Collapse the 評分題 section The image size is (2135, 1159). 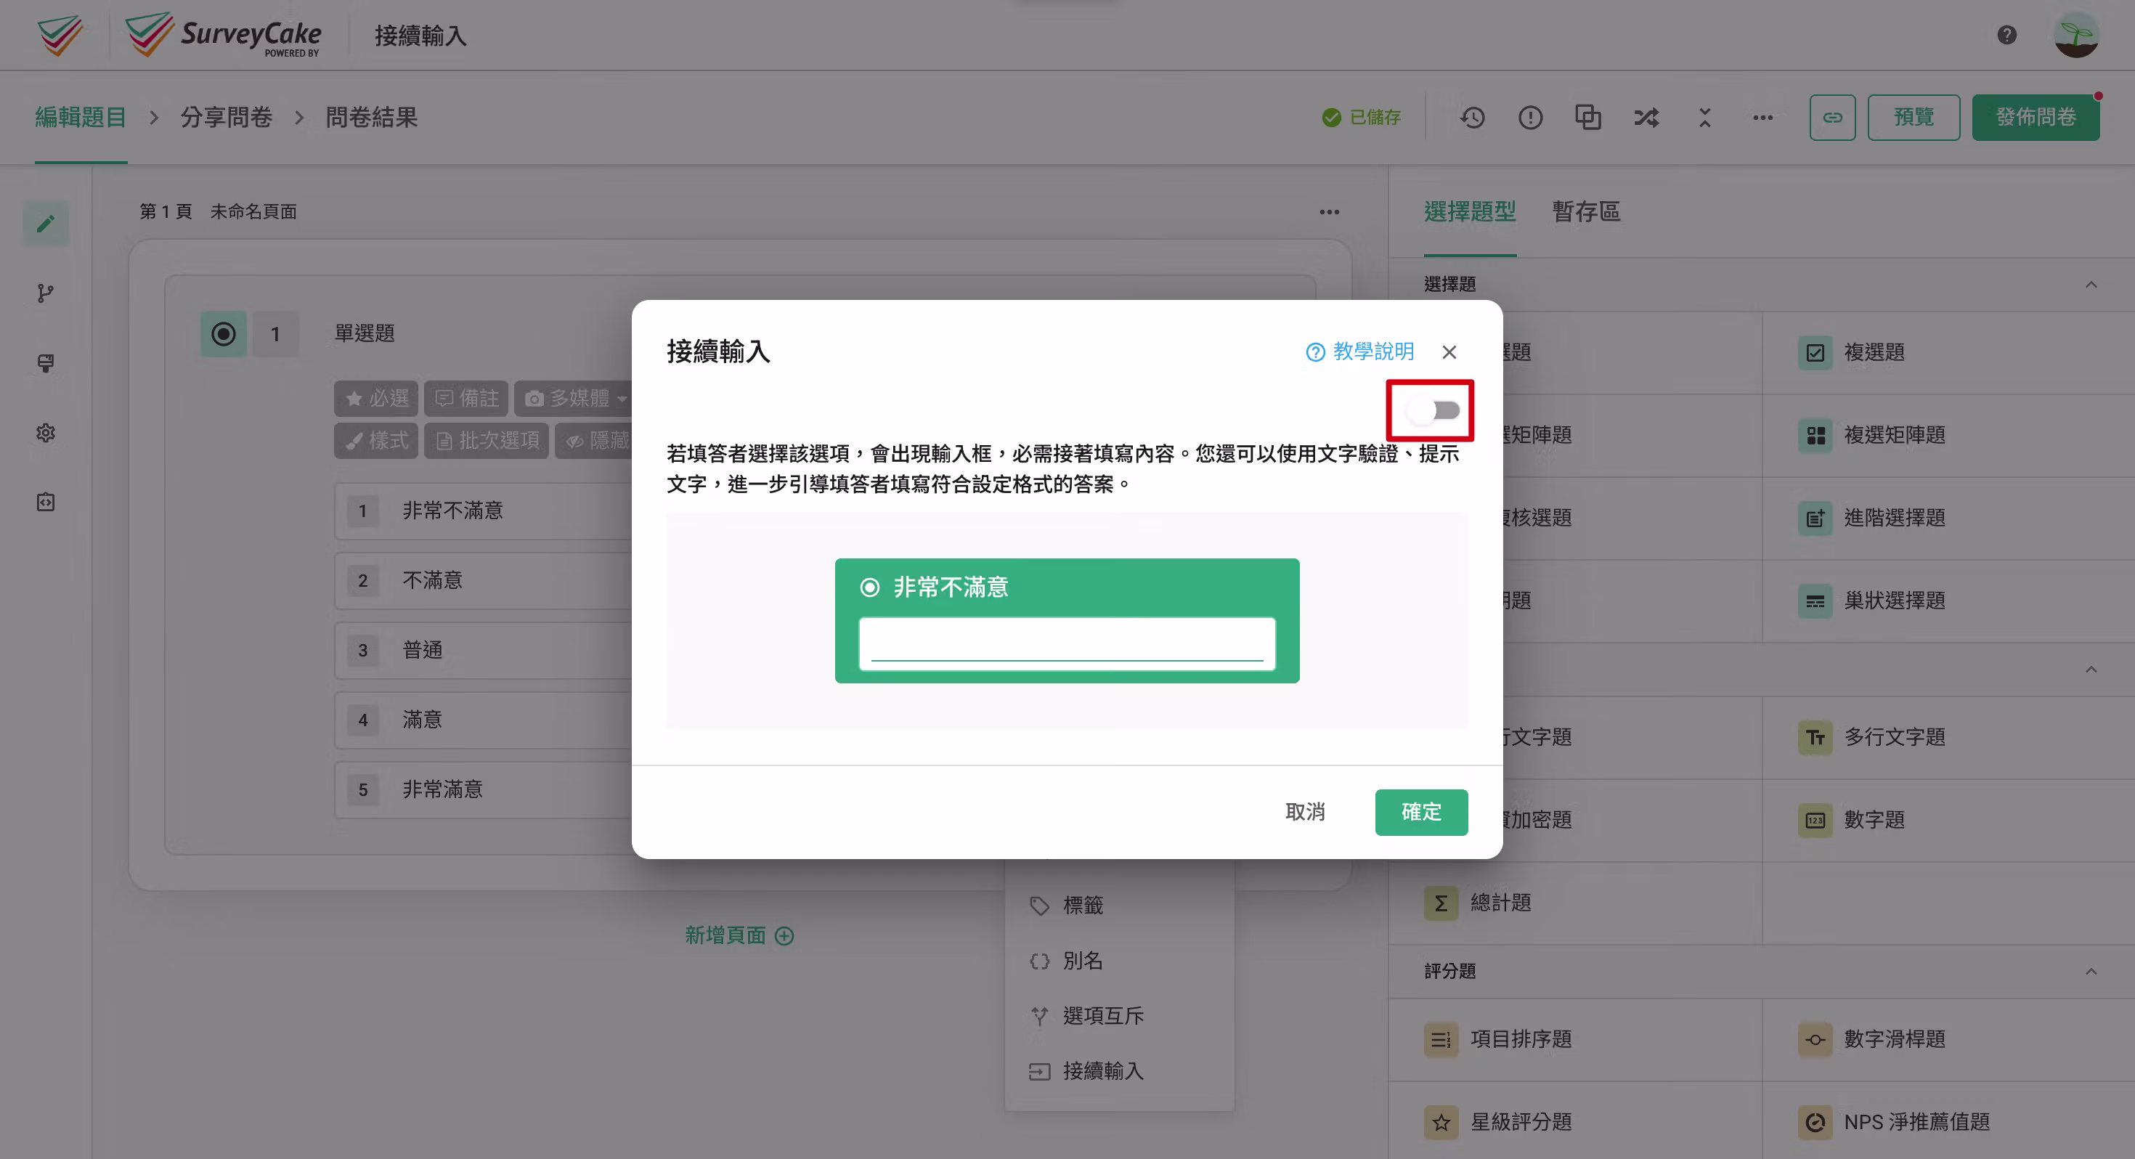click(x=2090, y=971)
